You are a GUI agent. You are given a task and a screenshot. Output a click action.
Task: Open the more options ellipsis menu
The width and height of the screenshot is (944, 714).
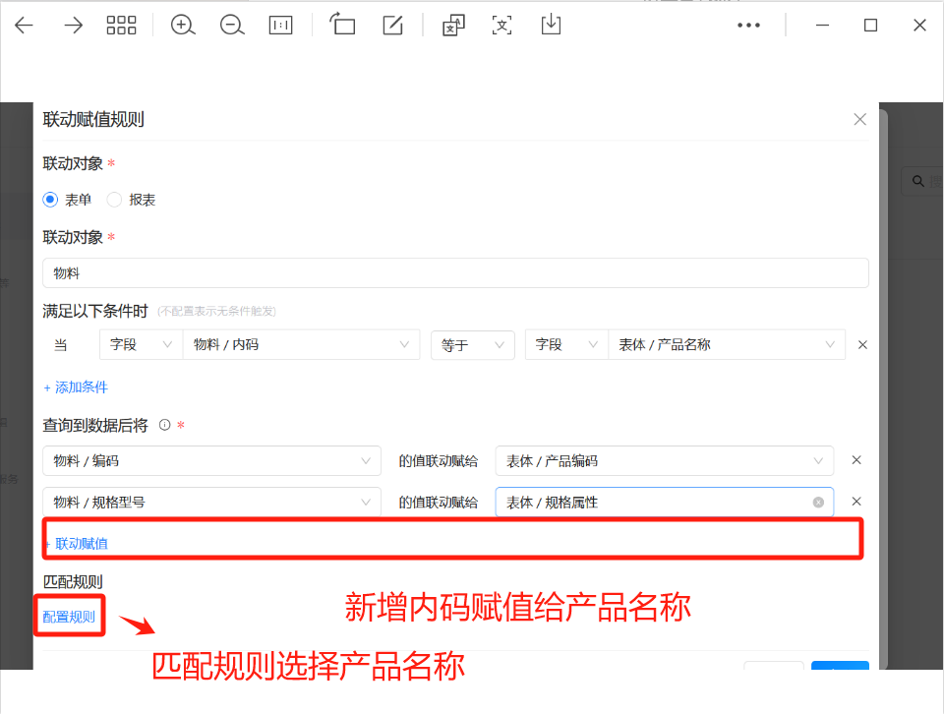click(x=749, y=26)
